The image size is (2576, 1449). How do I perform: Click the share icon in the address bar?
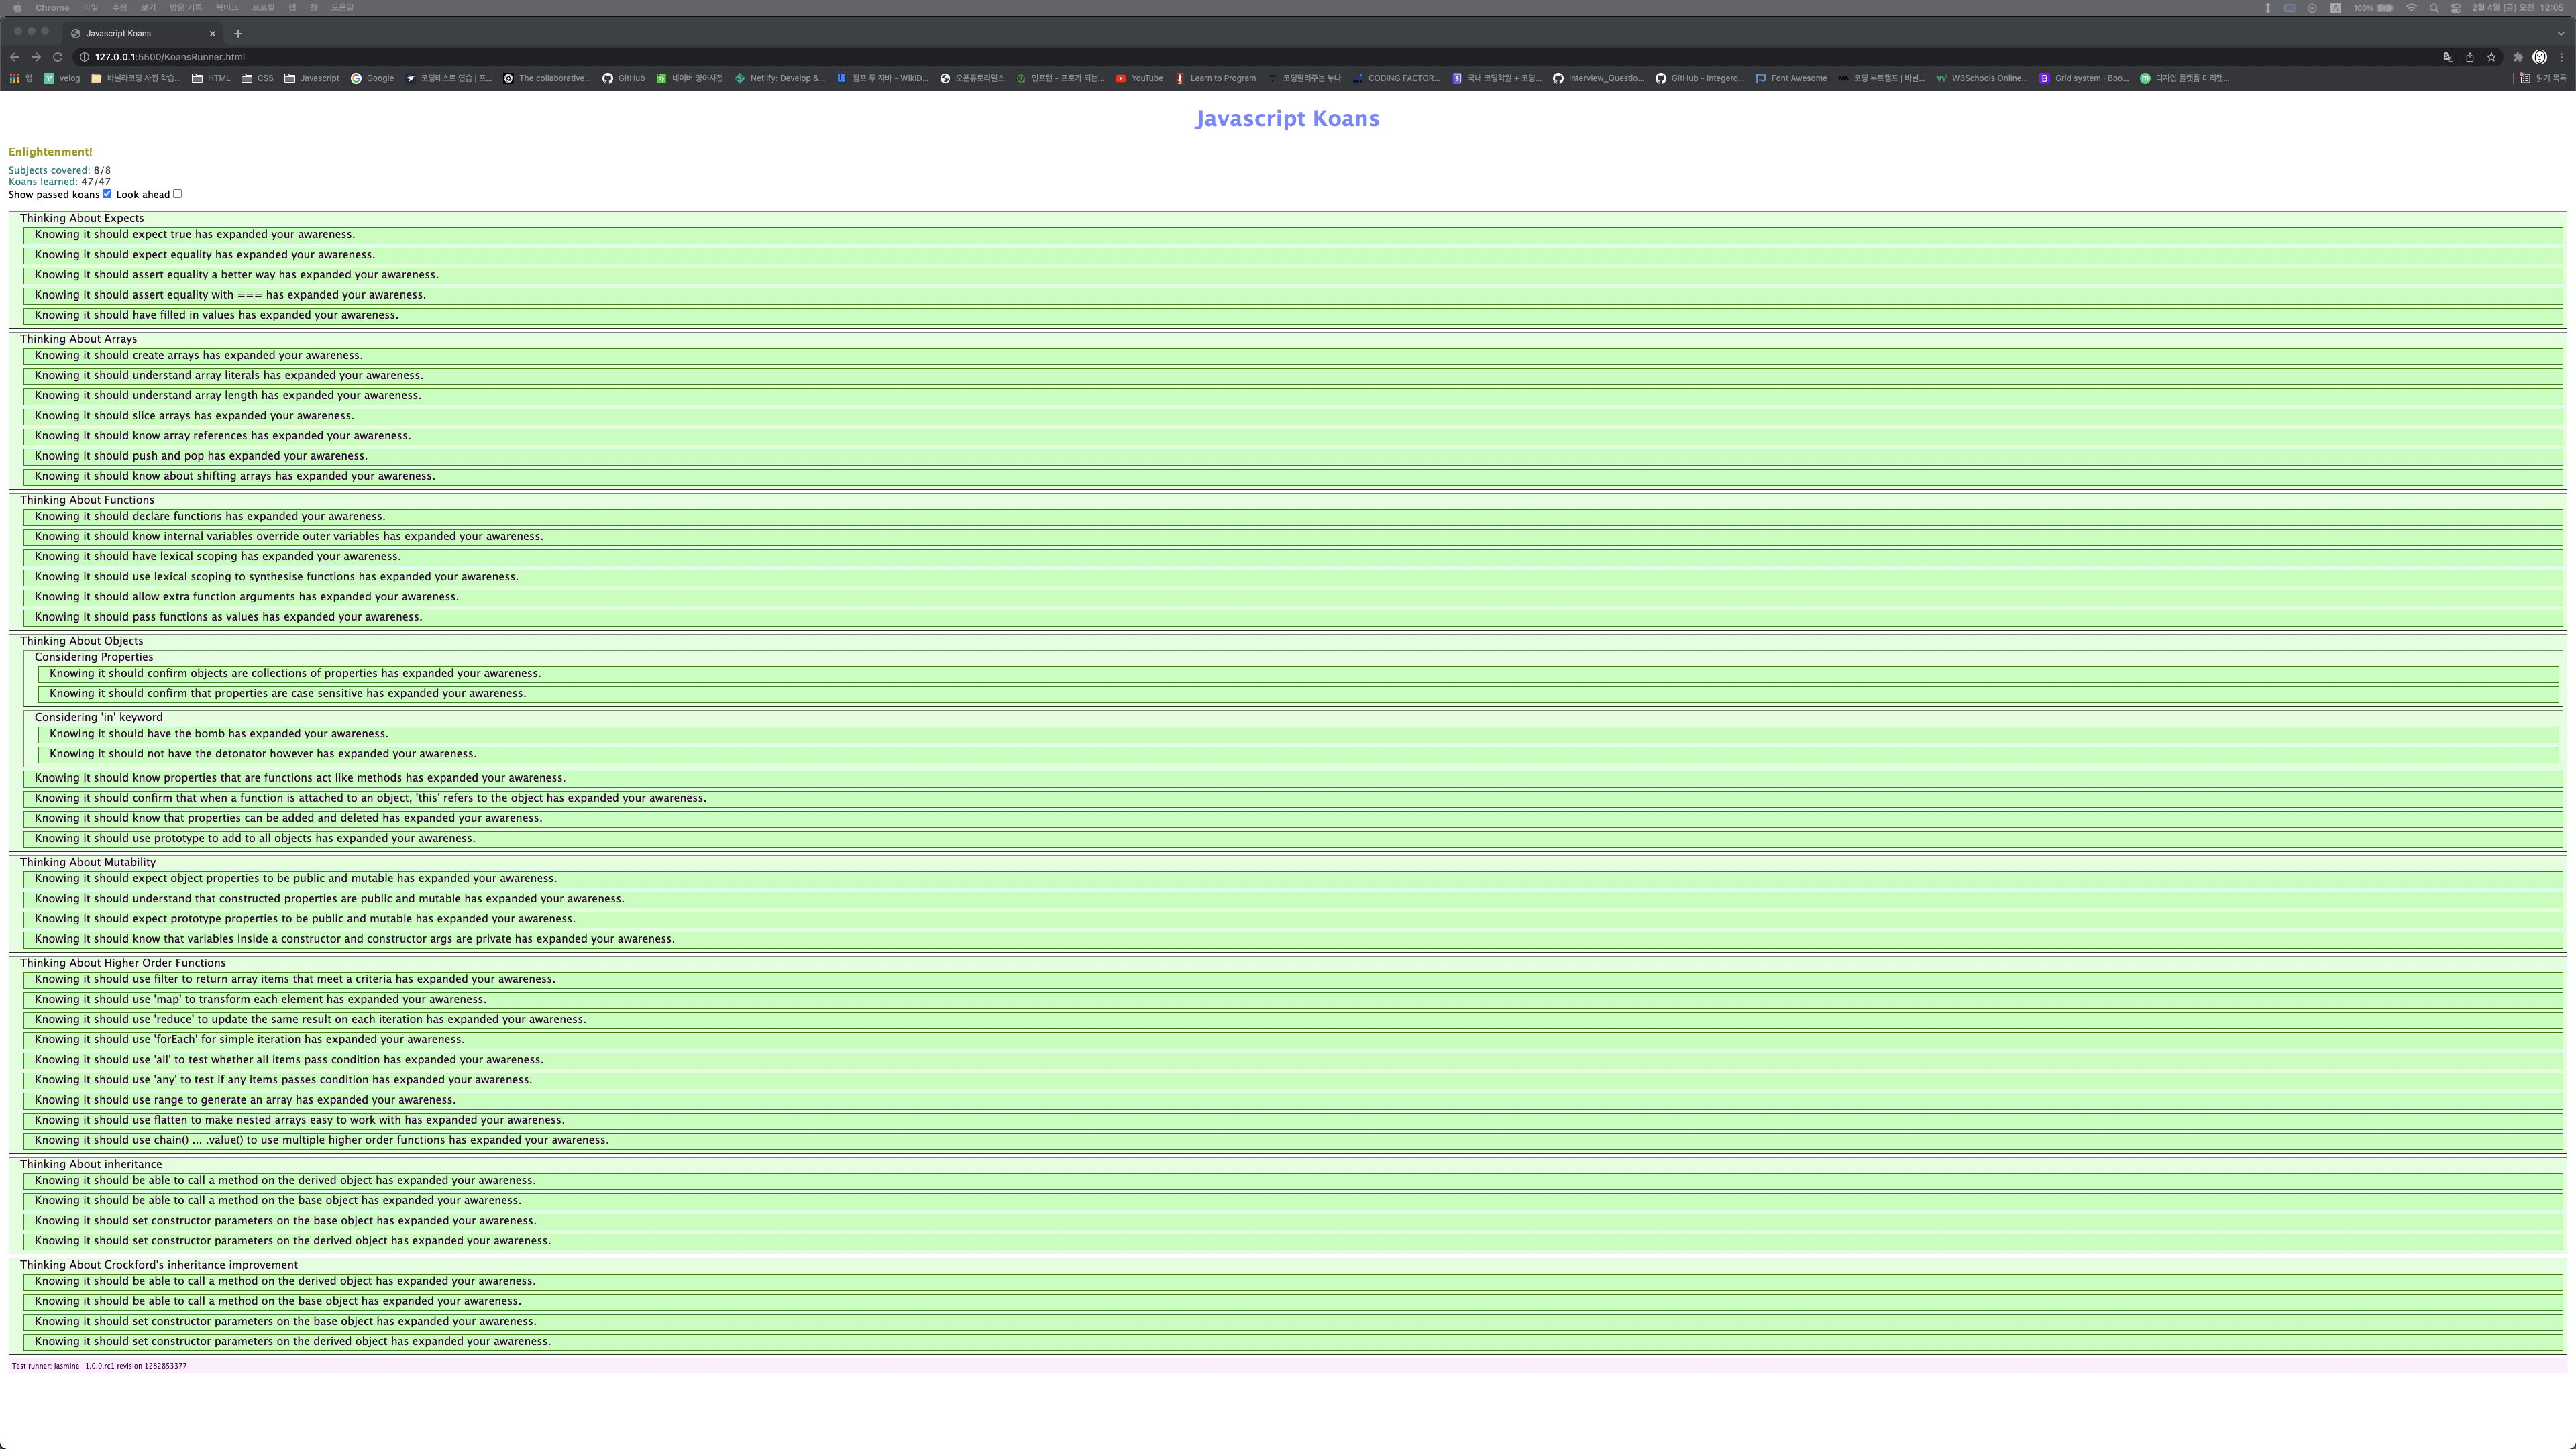(2470, 57)
